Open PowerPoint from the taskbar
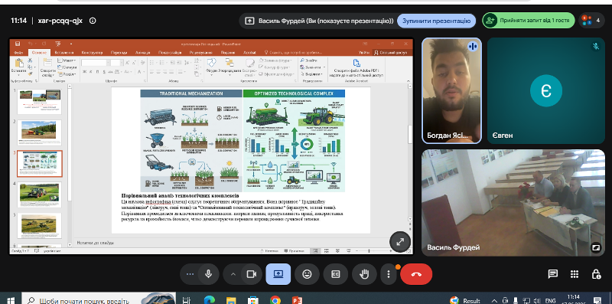This screenshot has width=612, height=304. [x=298, y=300]
